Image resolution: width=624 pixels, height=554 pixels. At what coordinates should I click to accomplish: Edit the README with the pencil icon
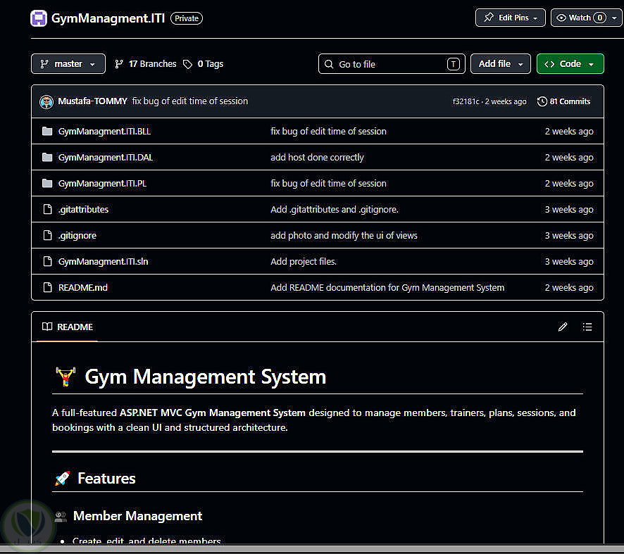click(562, 327)
